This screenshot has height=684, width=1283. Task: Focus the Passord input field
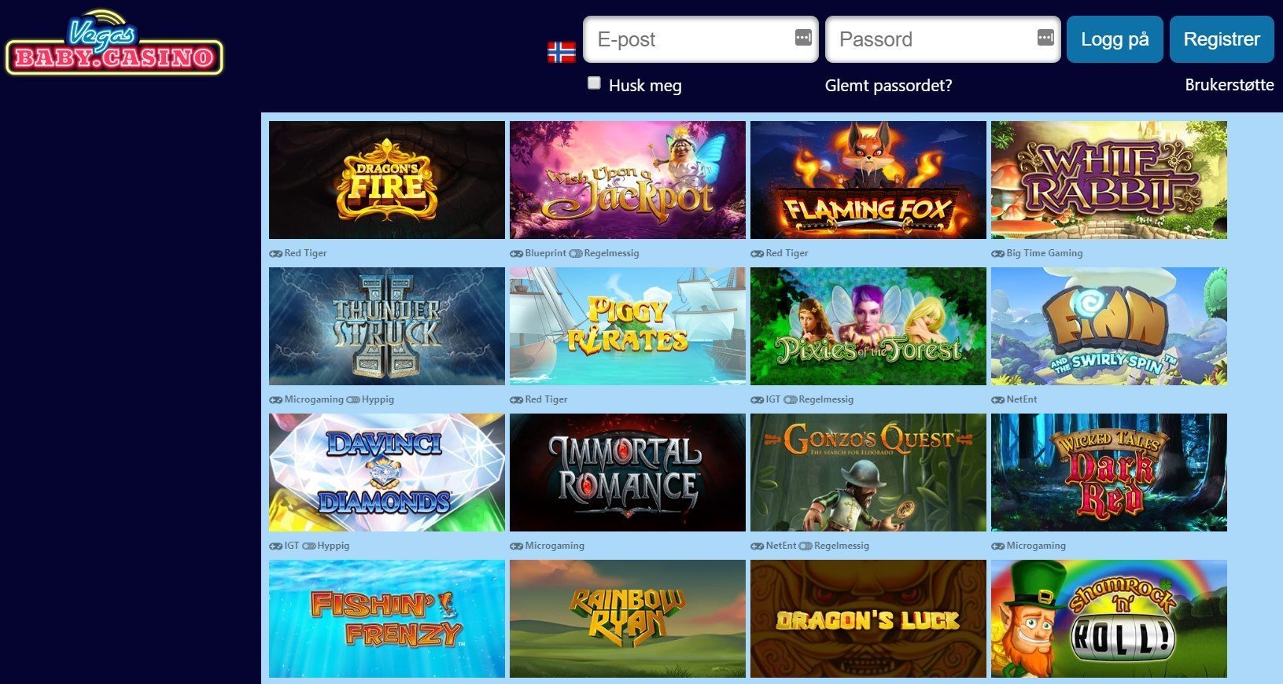pos(943,39)
